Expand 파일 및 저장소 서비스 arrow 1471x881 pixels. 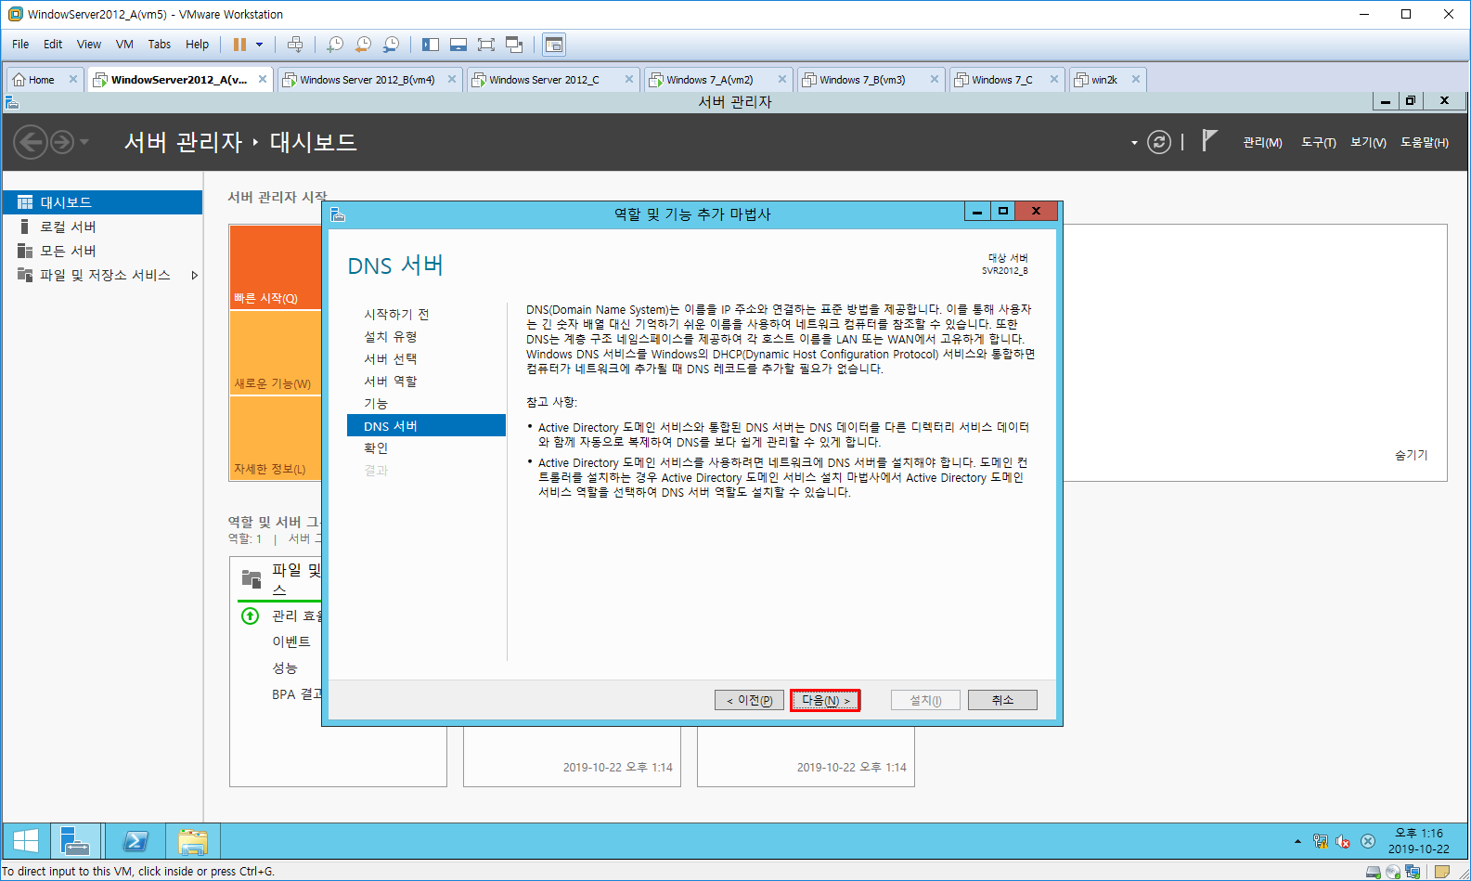(194, 275)
